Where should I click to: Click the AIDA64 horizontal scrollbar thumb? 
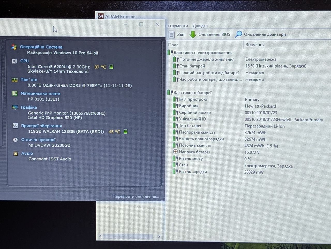(x=128, y=236)
